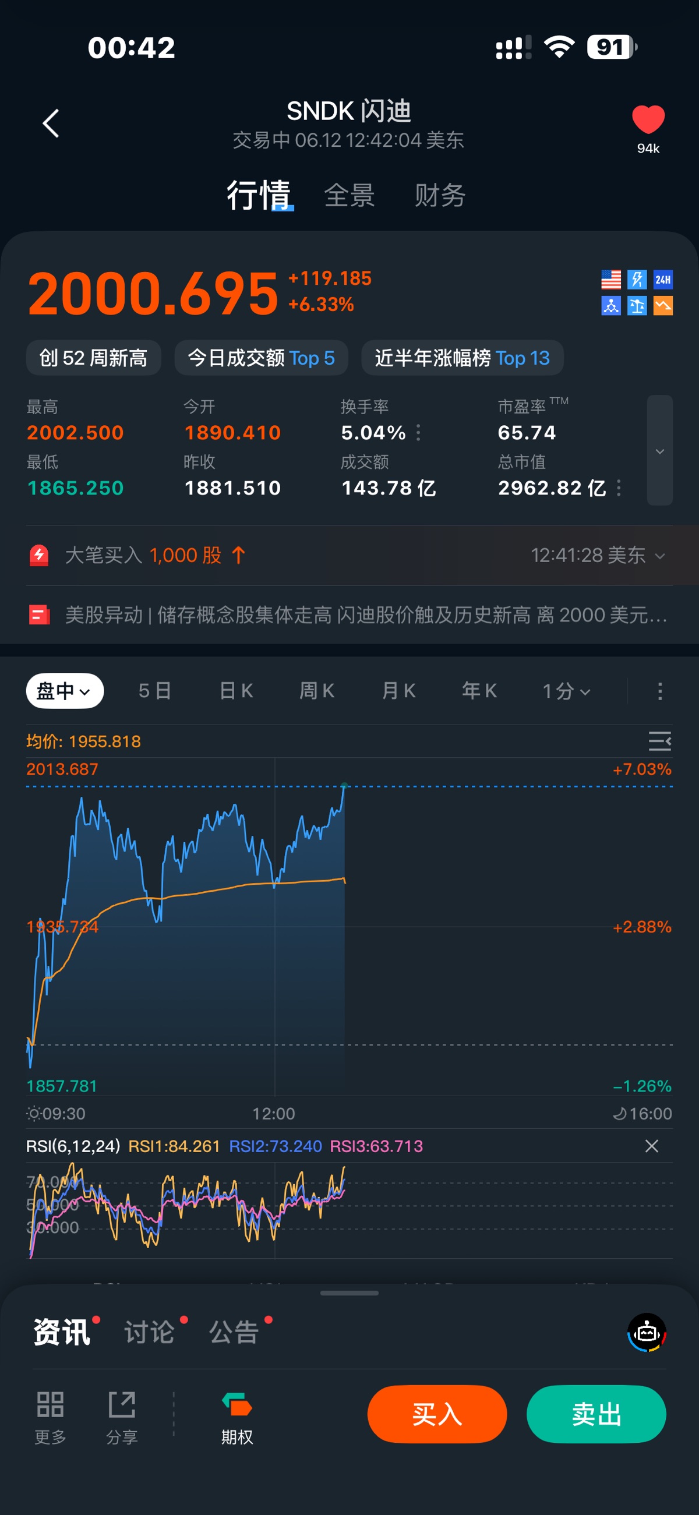Viewport: 699px width, 1515px height.
Task: Tap the 今日成交额 Top 5 tag
Action: tap(261, 358)
